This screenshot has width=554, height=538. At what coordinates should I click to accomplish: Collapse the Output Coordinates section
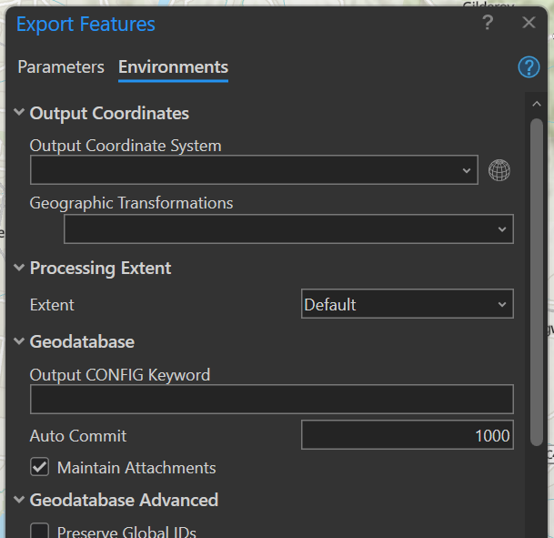(x=19, y=112)
